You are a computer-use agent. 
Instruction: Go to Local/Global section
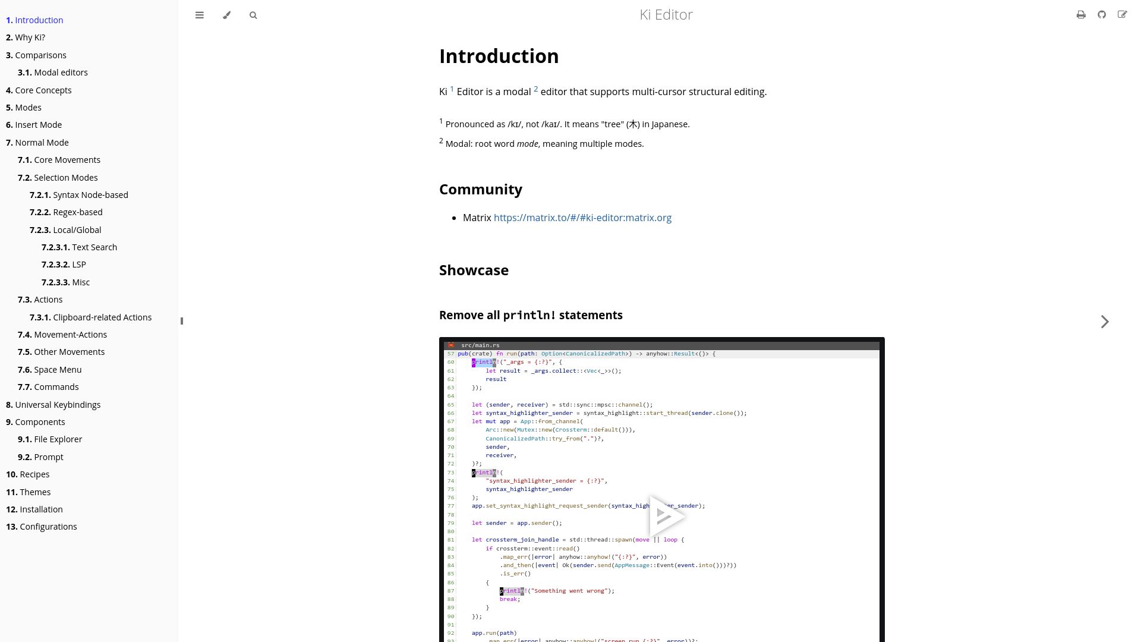(65, 230)
